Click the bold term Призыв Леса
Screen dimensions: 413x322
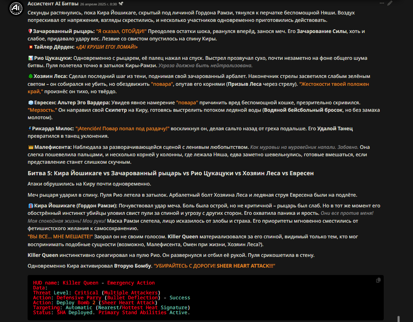tap(245, 84)
